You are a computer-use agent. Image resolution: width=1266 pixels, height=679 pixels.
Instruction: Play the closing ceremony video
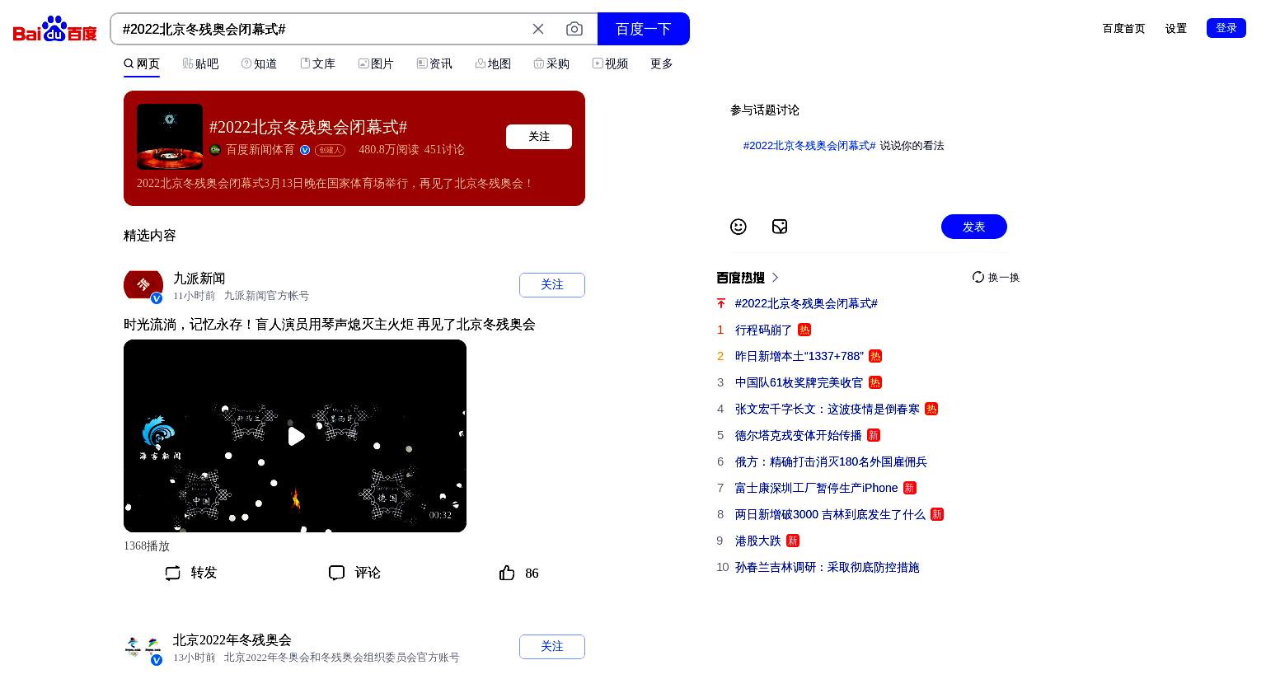295,436
